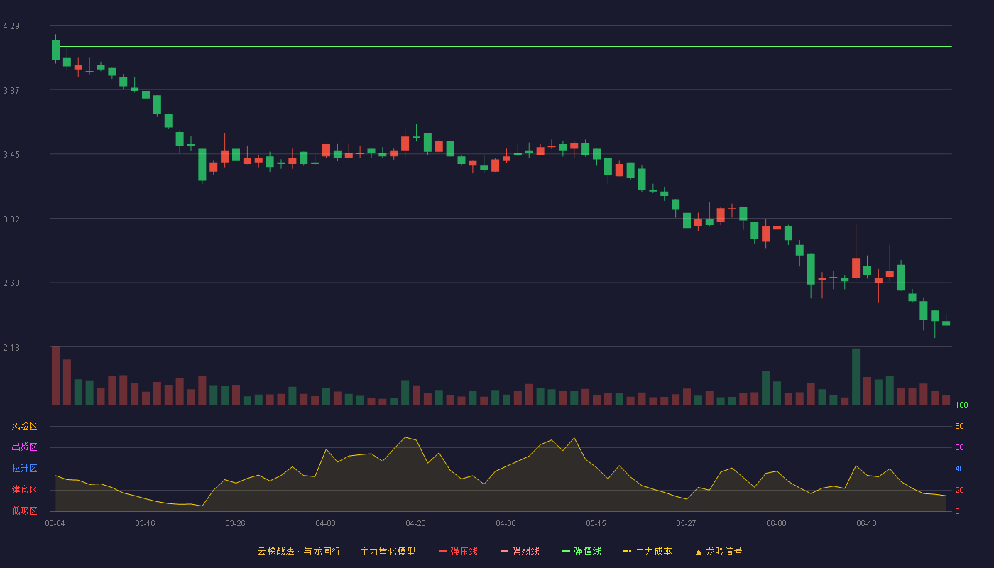Select the 04-08 date label
Image resolution: width=994 pixels, height=568 pixels.
[x=325, y=523]
